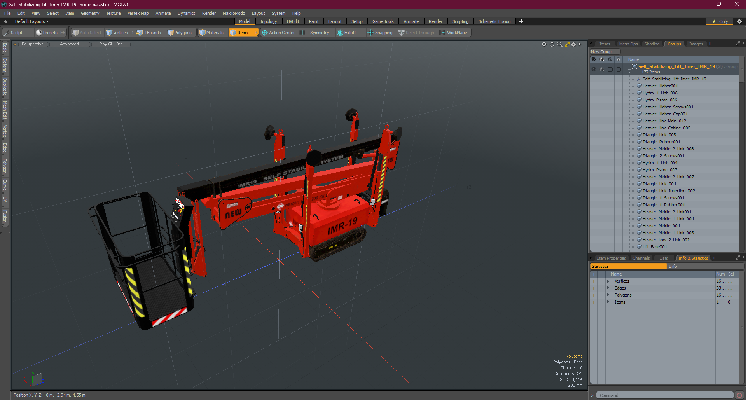The height and width of the screenshot is (400, 746).
Task: Toggle render camera of the Self_Stabilizing group
Action: coord(602,69)
